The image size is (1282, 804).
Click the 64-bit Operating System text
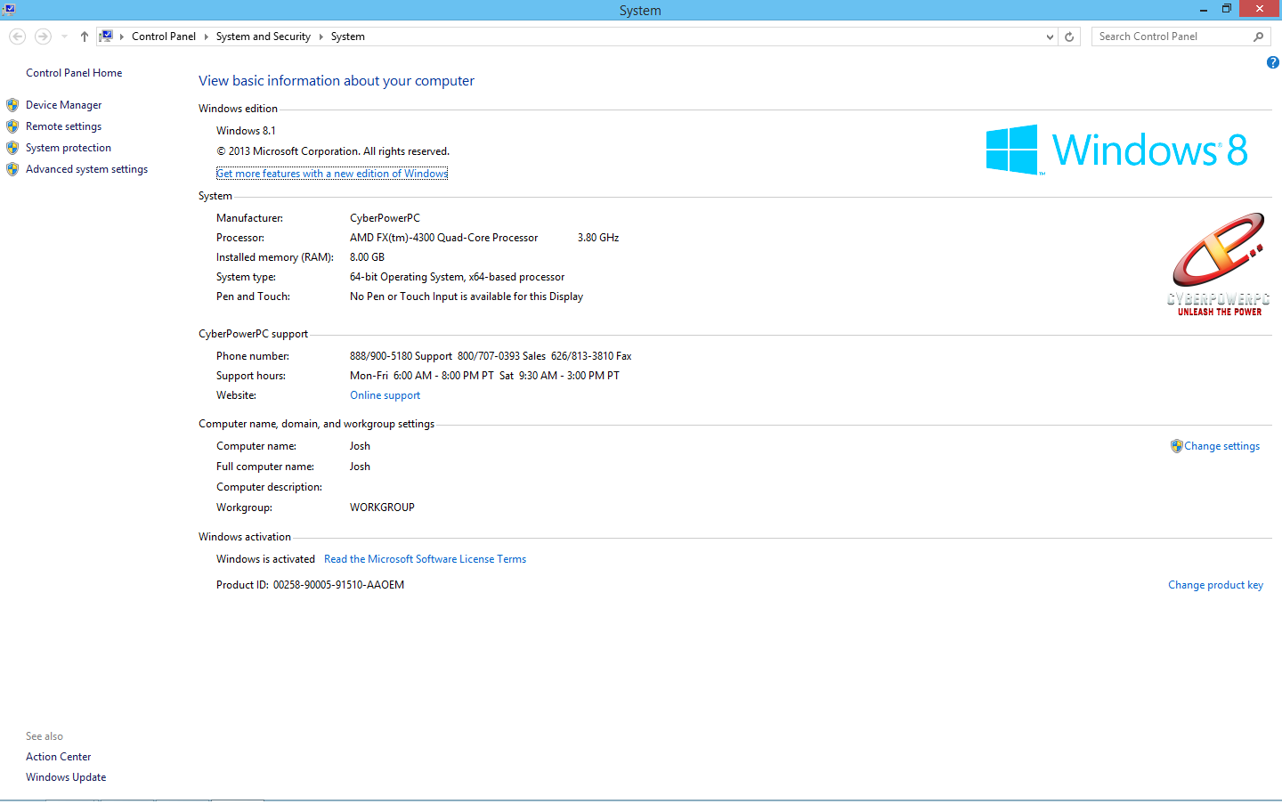tap(457, 277)
